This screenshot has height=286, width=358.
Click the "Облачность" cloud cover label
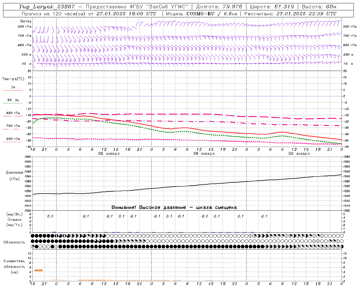[x=14, y=242]
